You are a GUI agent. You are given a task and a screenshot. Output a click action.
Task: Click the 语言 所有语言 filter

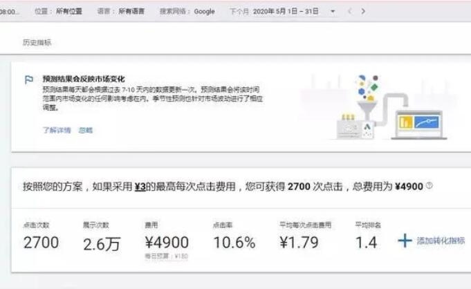tap(121, 12)
